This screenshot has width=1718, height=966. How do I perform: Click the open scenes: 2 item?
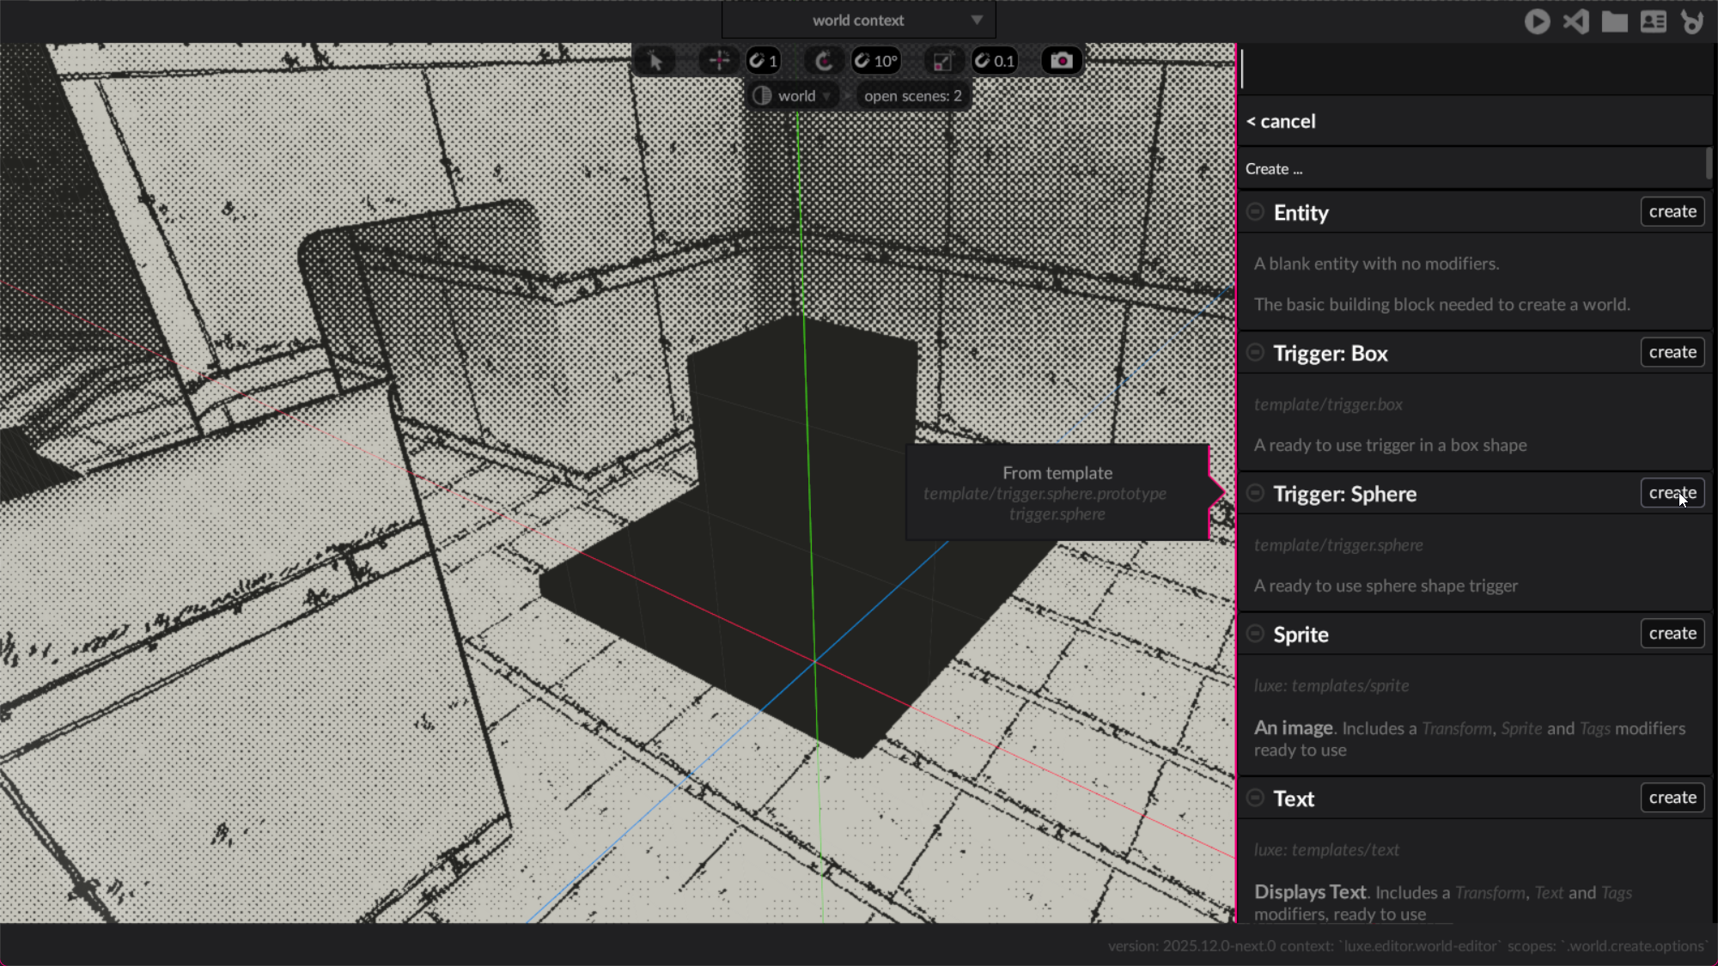[912, 96]
